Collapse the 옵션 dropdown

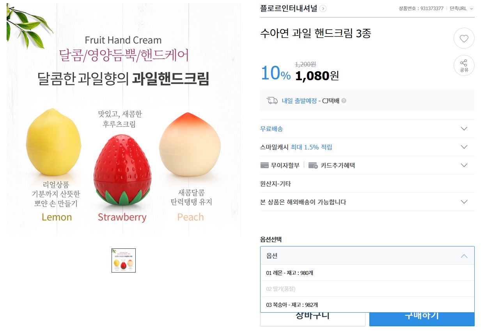pyautogui.click(x=464, y=256)
